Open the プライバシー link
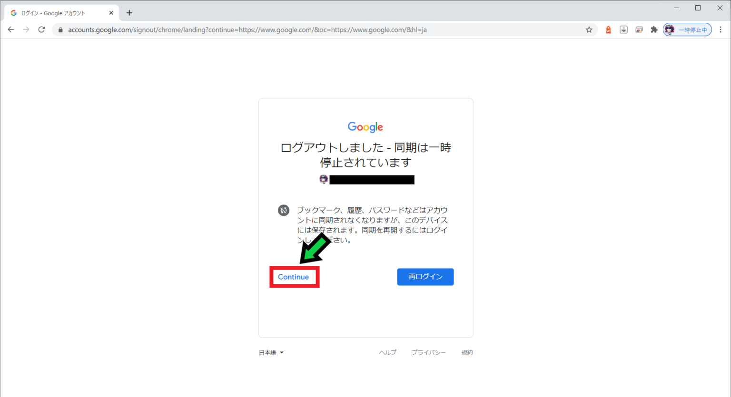 [428, 352]
